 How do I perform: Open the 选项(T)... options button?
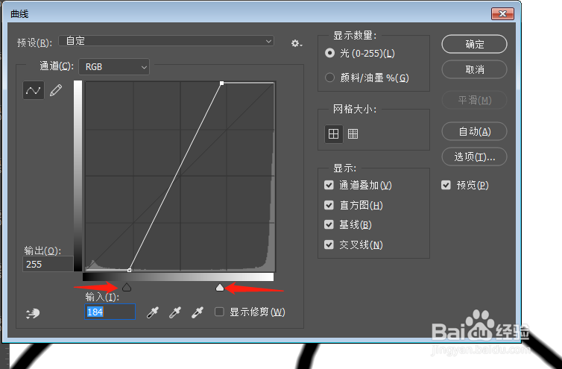[x=474, y=157]
